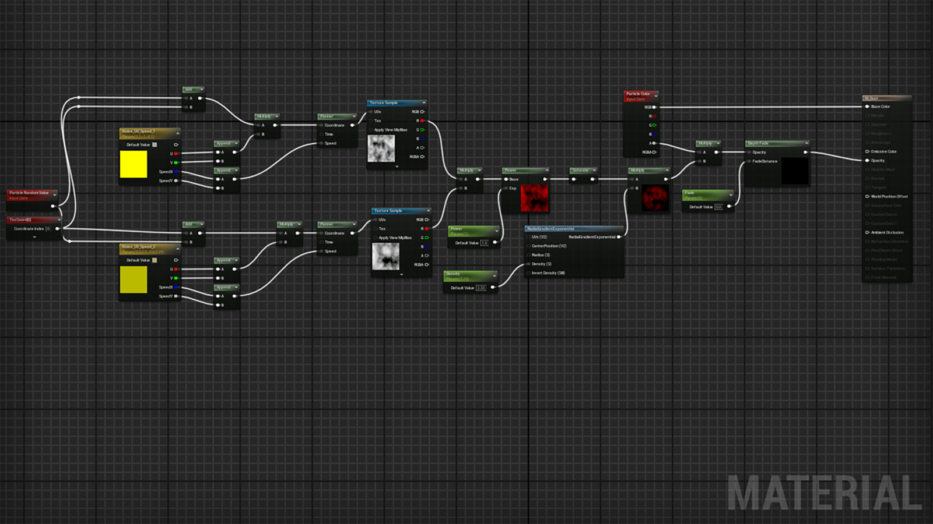Click the RadialGradientExponential output pin

(619, 237)
